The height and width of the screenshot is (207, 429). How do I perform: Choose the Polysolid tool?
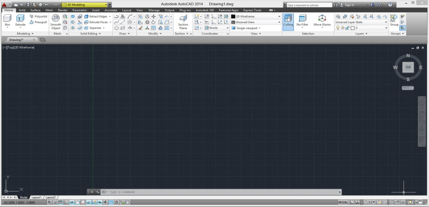click(x=38, y=16)
